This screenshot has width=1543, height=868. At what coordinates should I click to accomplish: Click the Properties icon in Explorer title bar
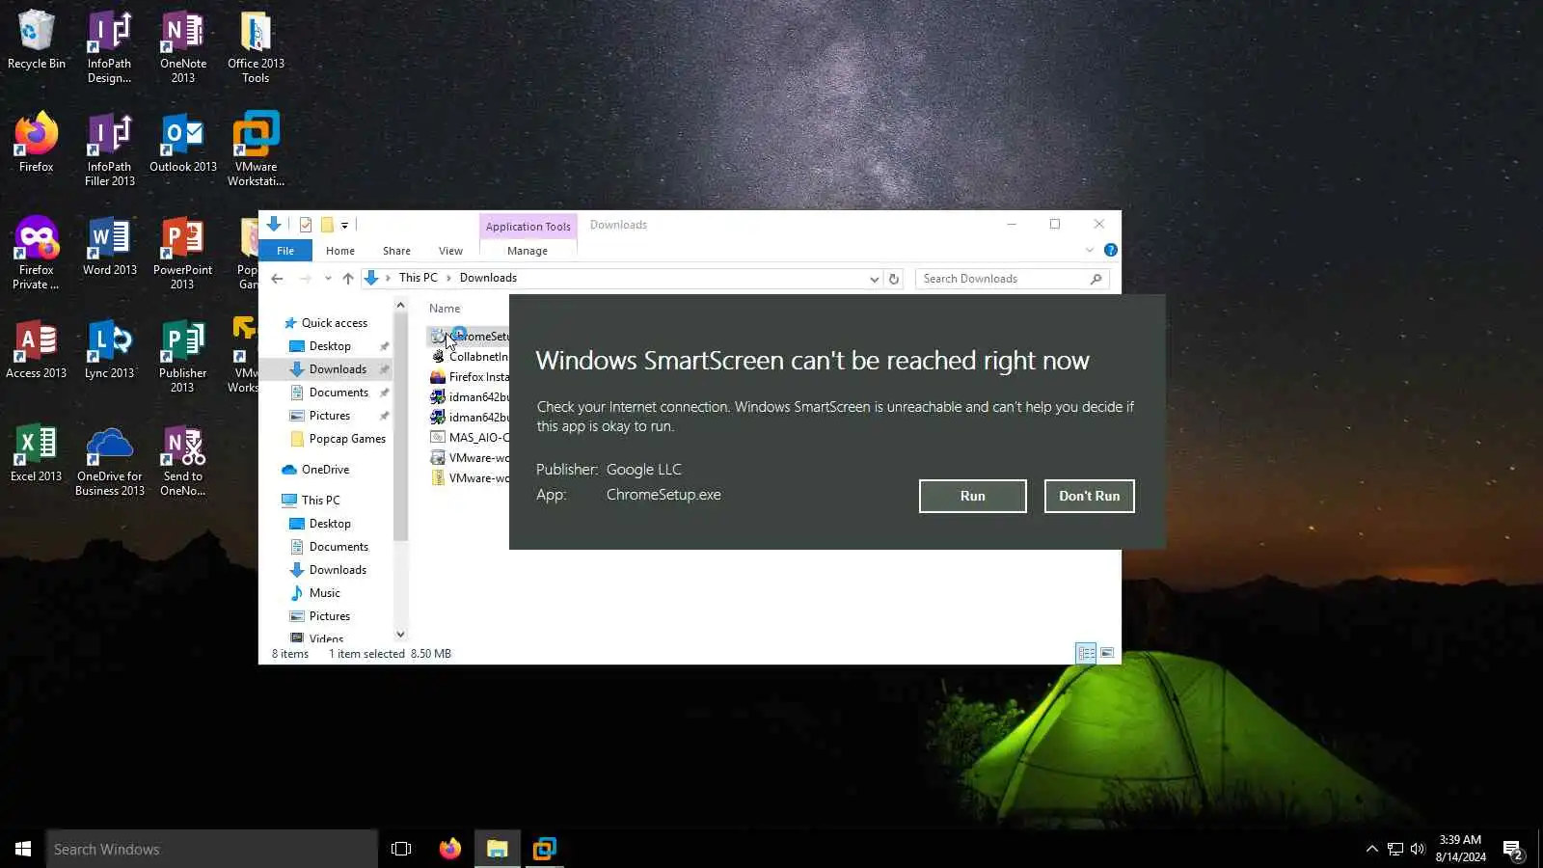point(306,225)
